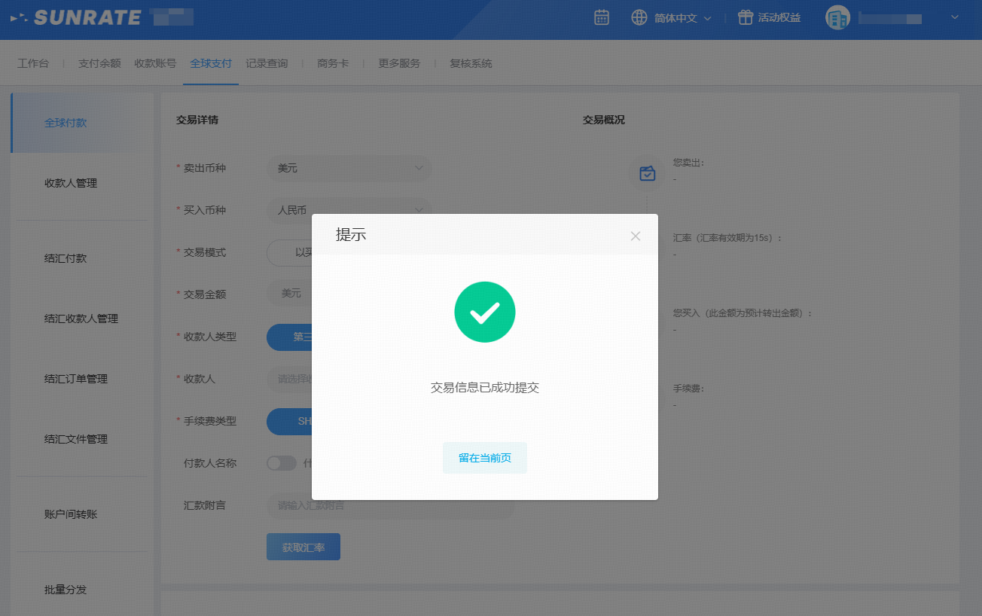Click the 汇款附言 input field
The image size is (982, 616).
pos(390,505)
